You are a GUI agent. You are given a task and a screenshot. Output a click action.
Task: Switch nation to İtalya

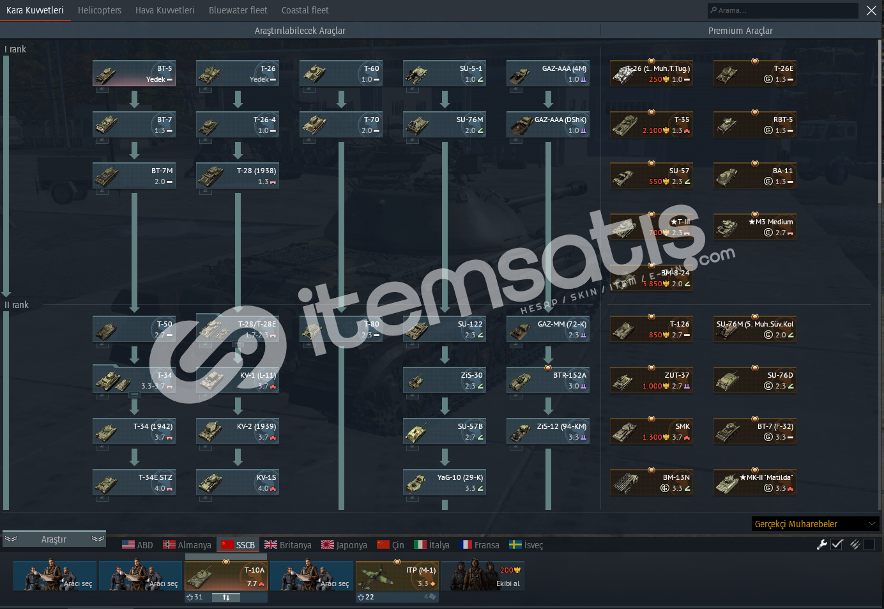click(x=432, y=545)
